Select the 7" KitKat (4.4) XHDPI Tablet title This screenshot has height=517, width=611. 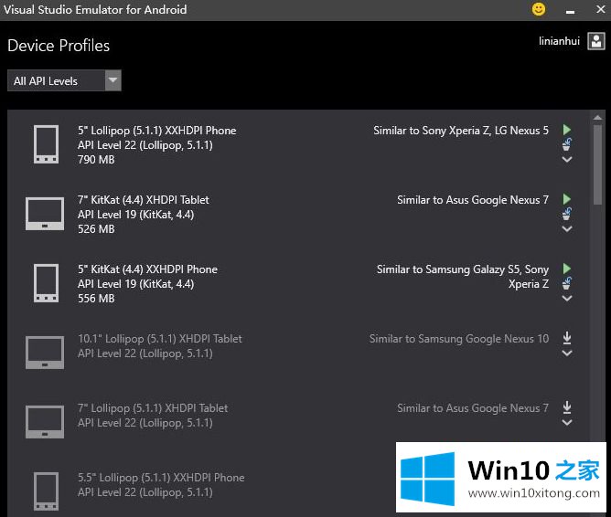point(144,199)
